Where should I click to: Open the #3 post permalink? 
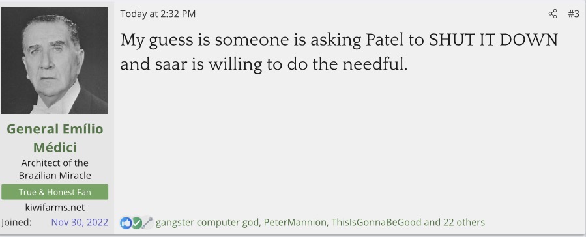click(574, 14)
